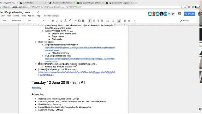Click the Explore button at bottom right

[200, 109]
